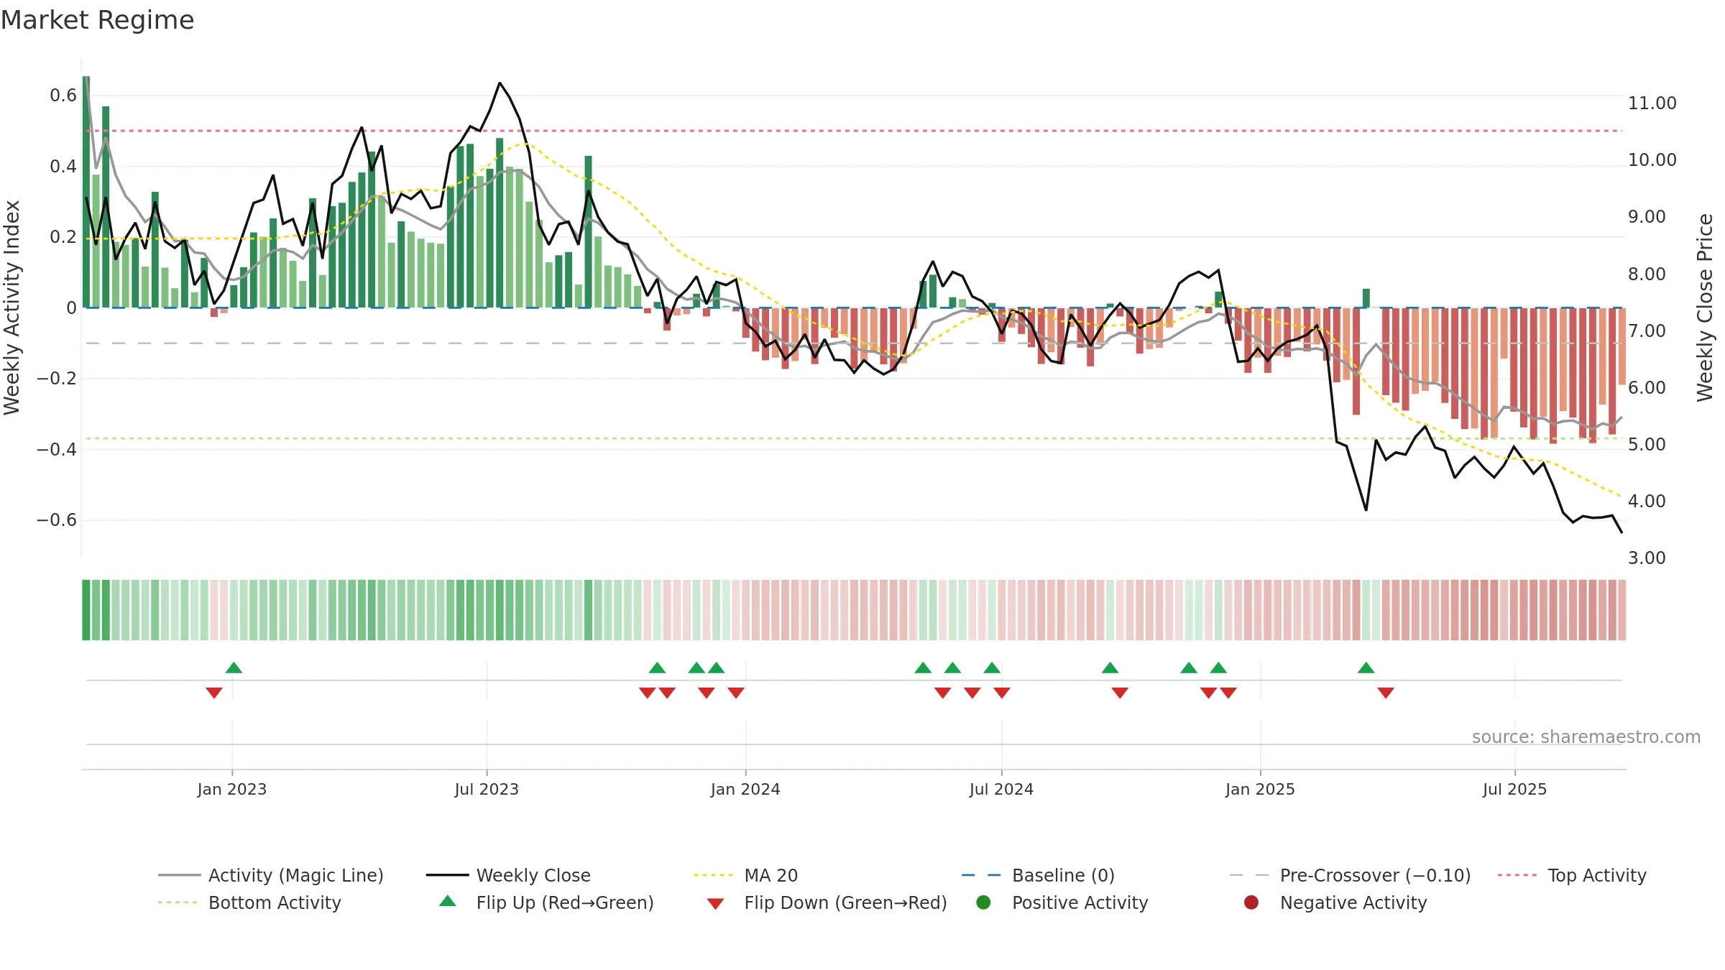Toggle Pre-Crossover (−0.10) legend entry
1725x970 pixels.
pyautogui.click(x=1350, y=875)
